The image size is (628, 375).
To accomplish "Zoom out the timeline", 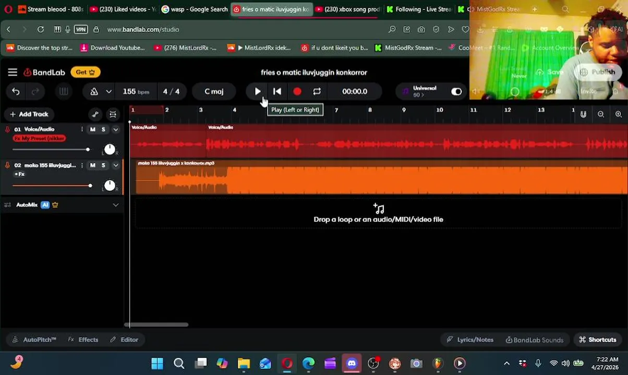I will [601, 114].
